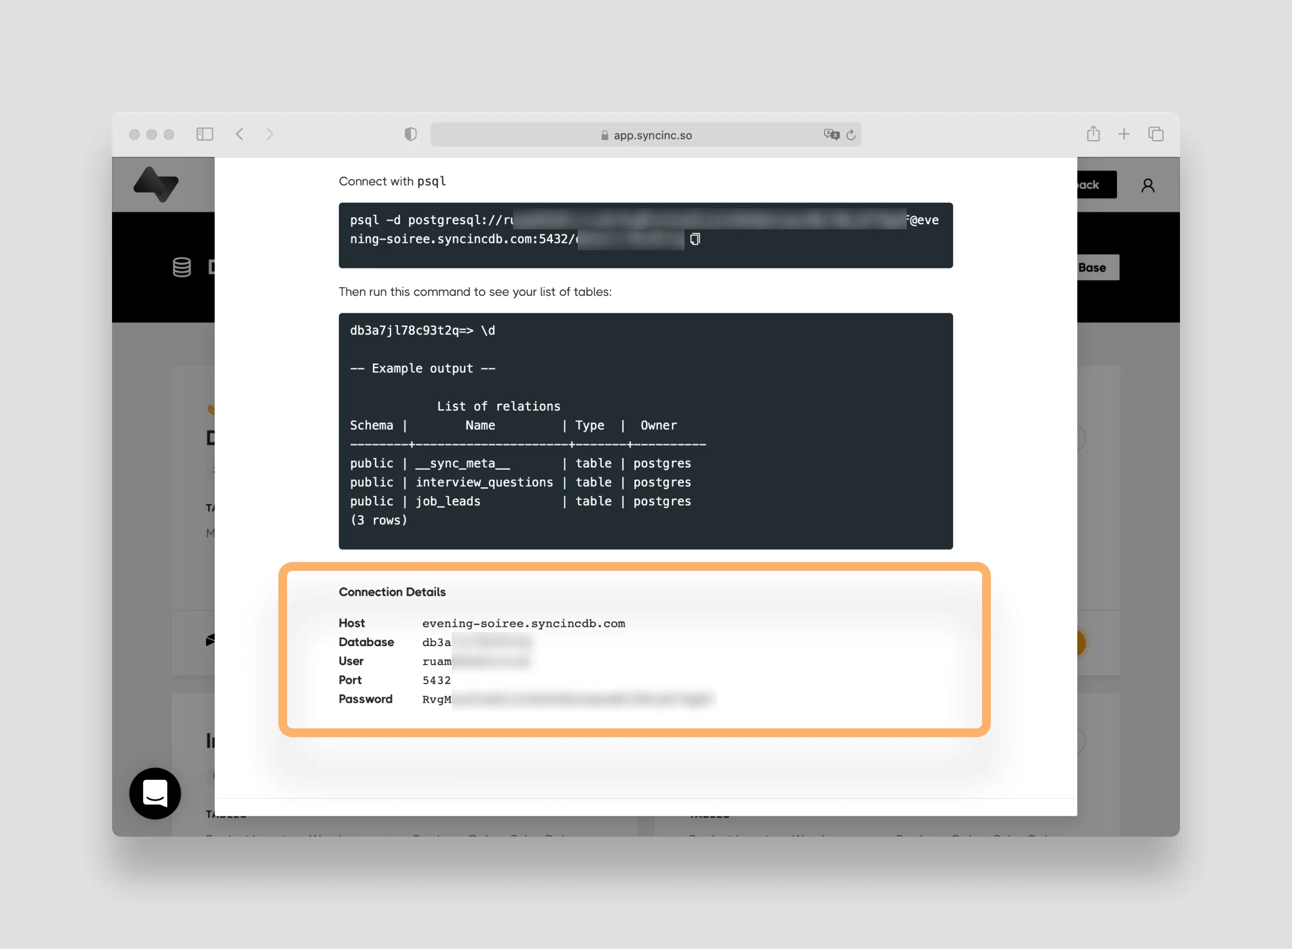
Task: Select host evening-soiree.syncincdb.com
Action: [x=523, y=623]
